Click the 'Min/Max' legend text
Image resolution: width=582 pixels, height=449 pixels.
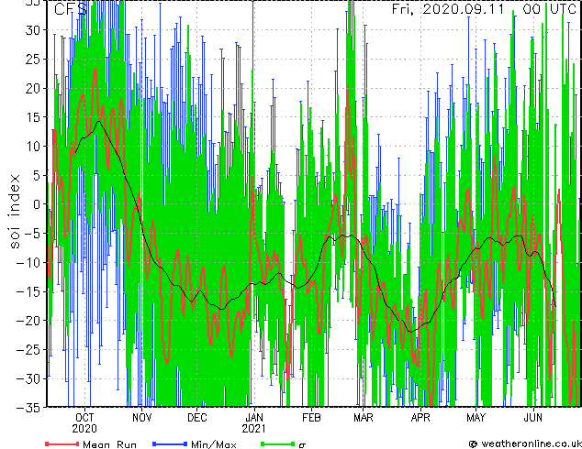(214, 444)
